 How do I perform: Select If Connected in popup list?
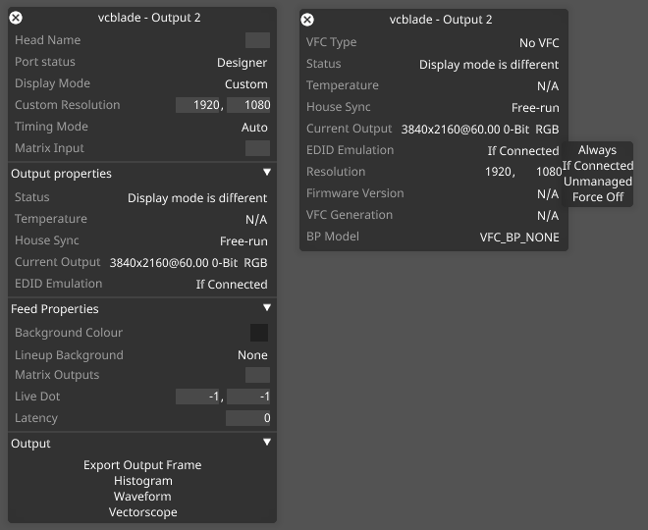(x=597, y=166)
